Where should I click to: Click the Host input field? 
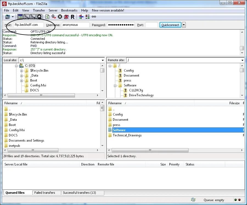(28, 25)
